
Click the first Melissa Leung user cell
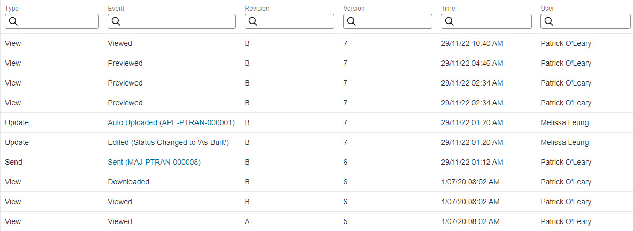[565, 122]
